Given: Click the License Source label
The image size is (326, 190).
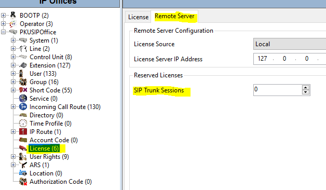Looking at the screenshot, I should pos(154,44).
